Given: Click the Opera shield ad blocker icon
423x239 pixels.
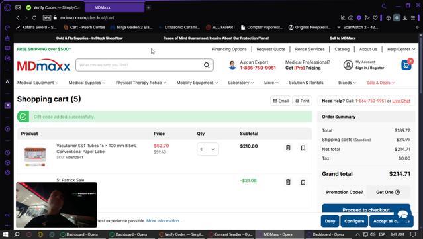Looking at the screenshot, I should (359, 18).
